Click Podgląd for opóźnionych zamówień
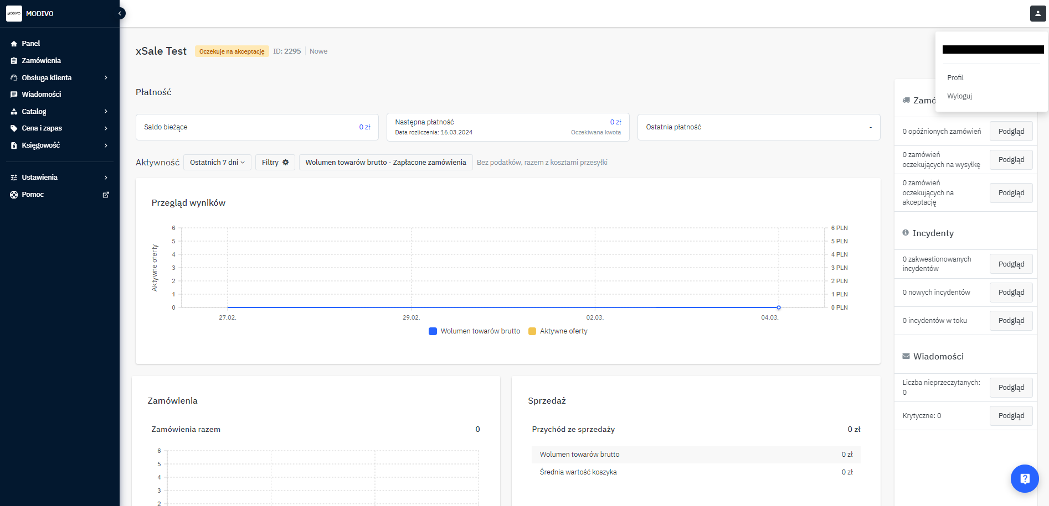 pyautogui.click(x=1011, y=132)
